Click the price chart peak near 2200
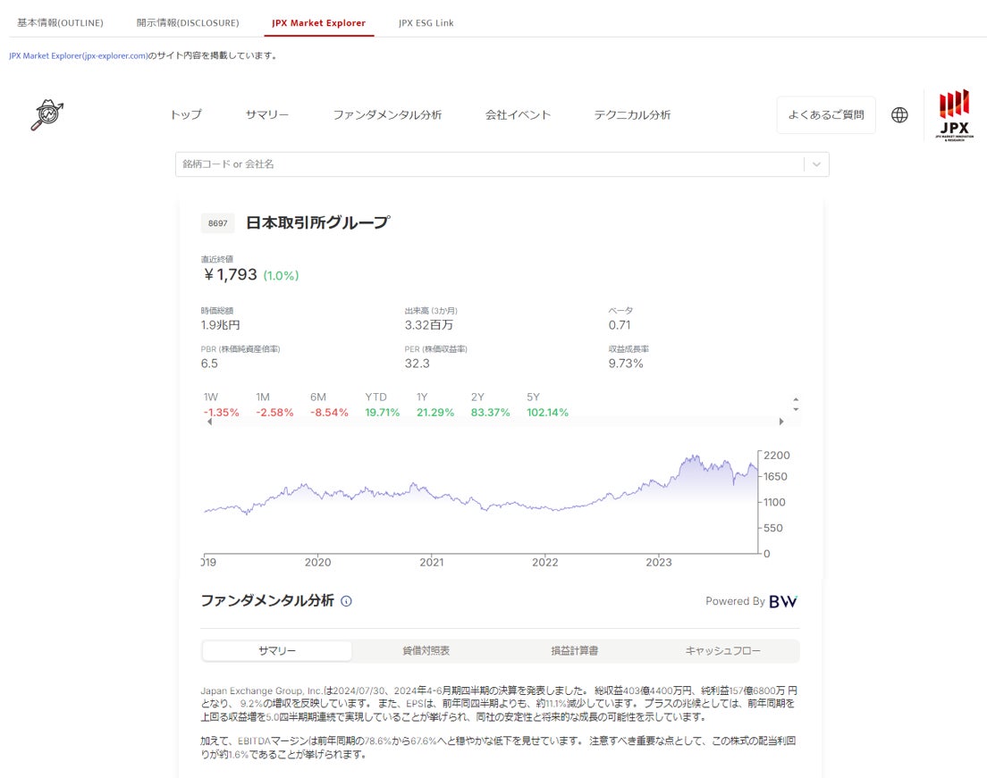 [x=692, y=457]
